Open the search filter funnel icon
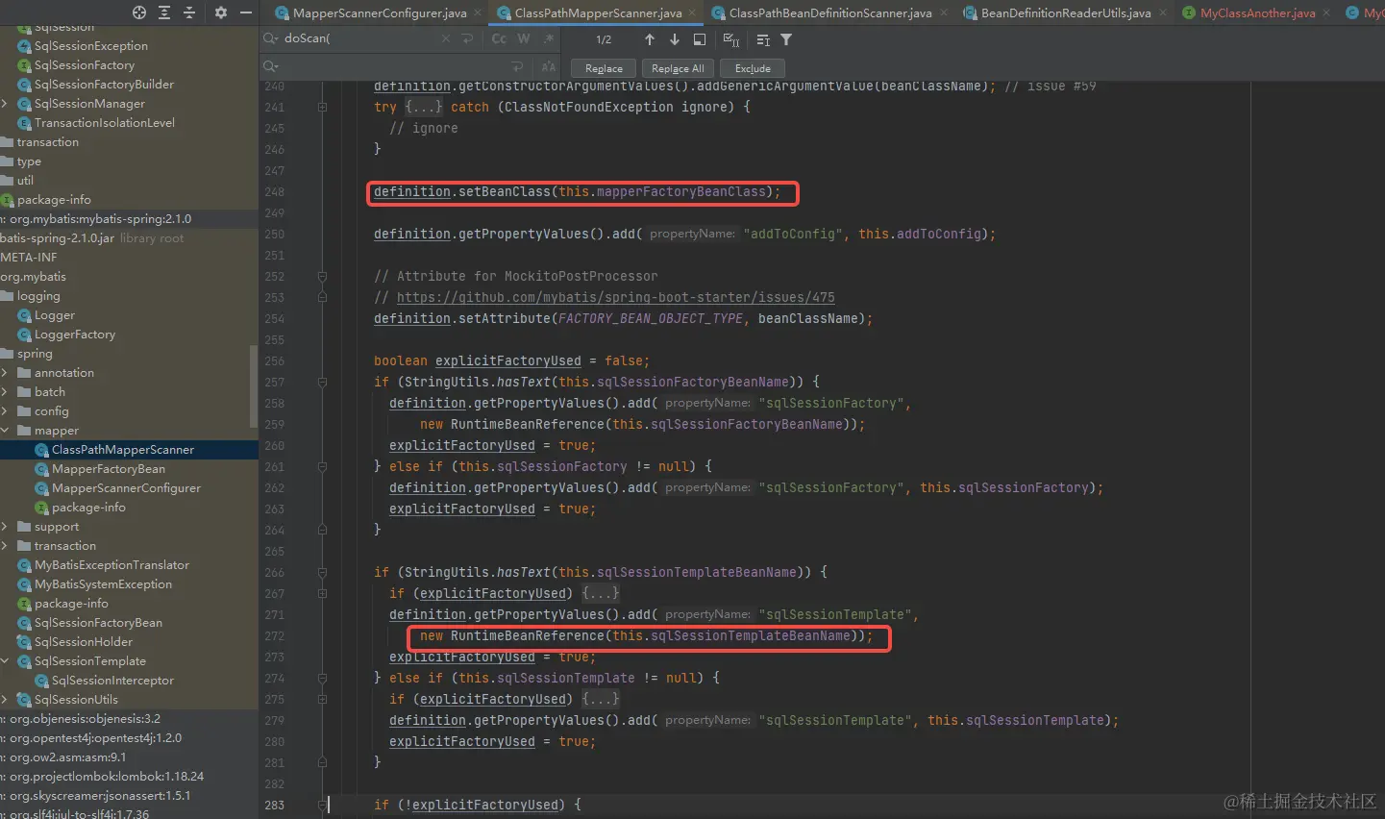This screenshot has height=819, width=1385. point(786,39)
